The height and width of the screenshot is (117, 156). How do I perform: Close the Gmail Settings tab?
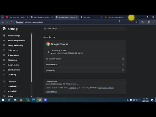tap(126, 17)
